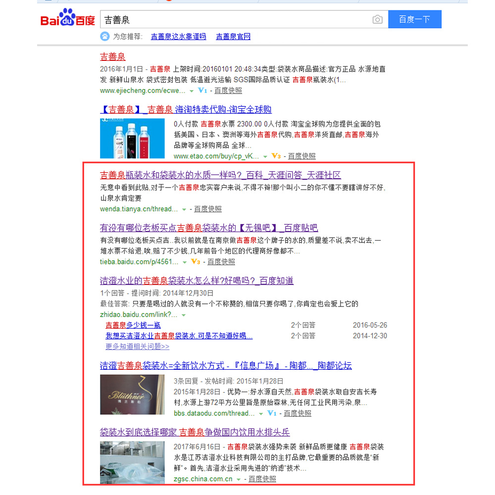Click the wenda.tianya.cn/thread... URL text
This screenshot has height=495, width=495.
(x=139, y=209)
